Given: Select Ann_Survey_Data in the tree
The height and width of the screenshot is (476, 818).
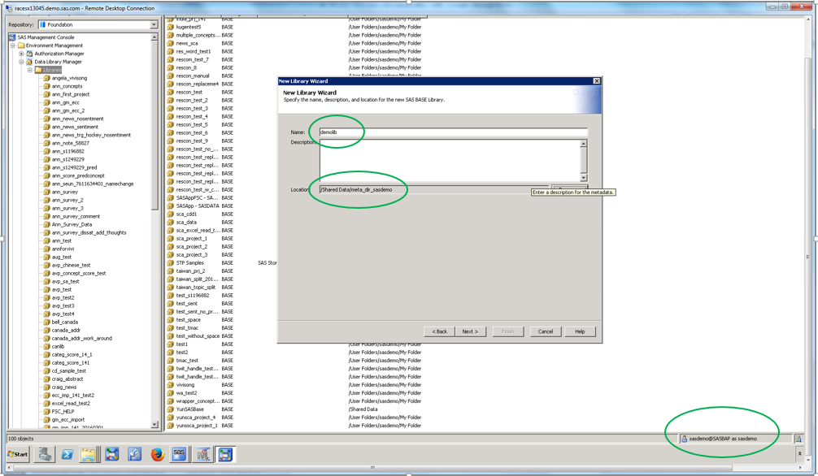Looking at the screenshot, I should click(72, 225).
